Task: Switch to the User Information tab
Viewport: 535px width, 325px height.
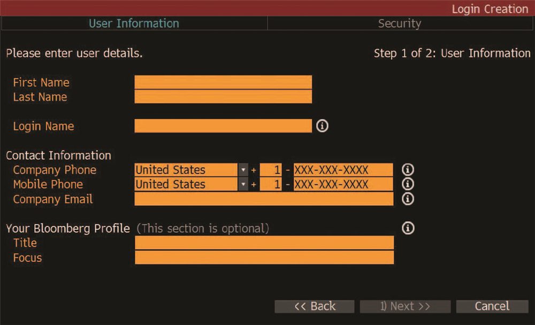Action: (x=134, y=24)
